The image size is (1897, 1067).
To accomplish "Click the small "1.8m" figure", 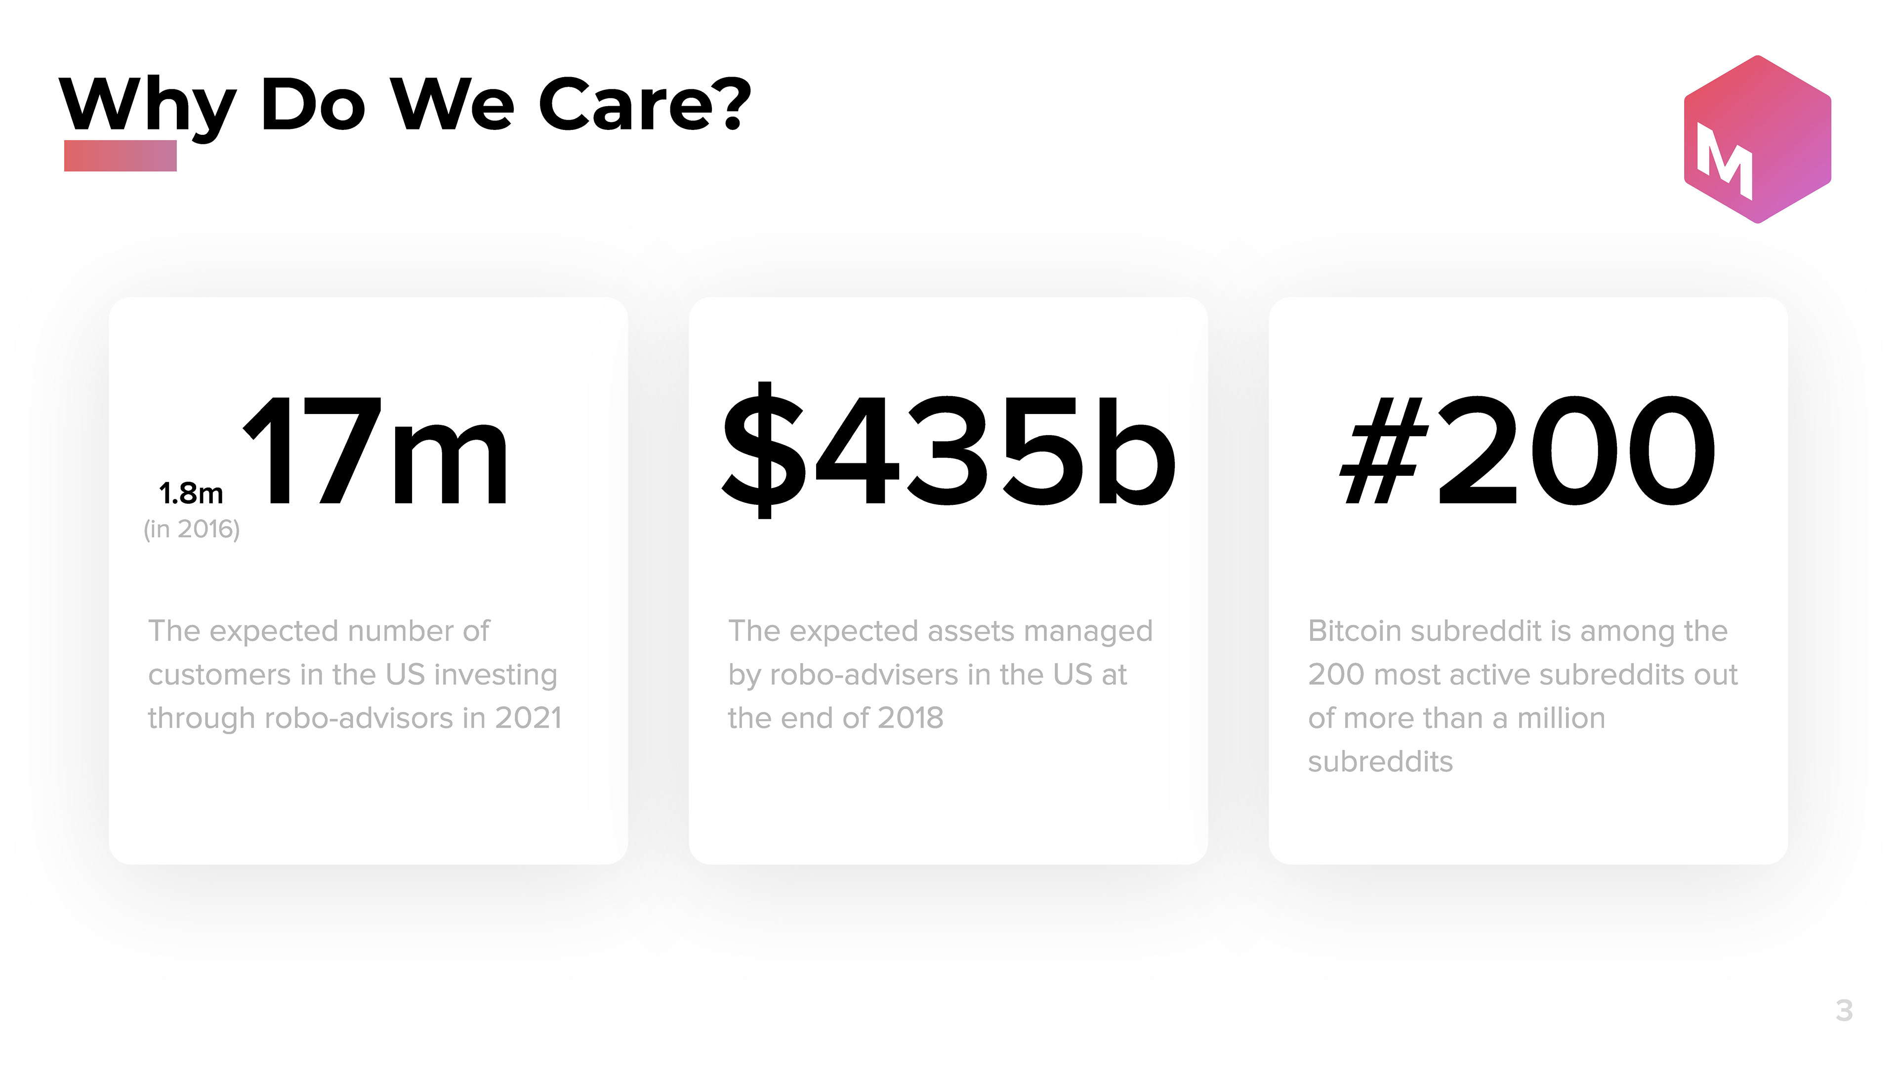I will pos(191,493).
